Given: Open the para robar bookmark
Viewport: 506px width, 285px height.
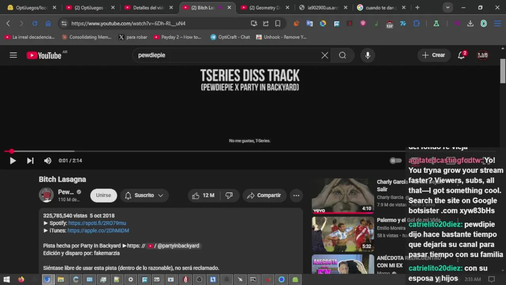Looking at the screenshot, I should [x=133, y=37].
